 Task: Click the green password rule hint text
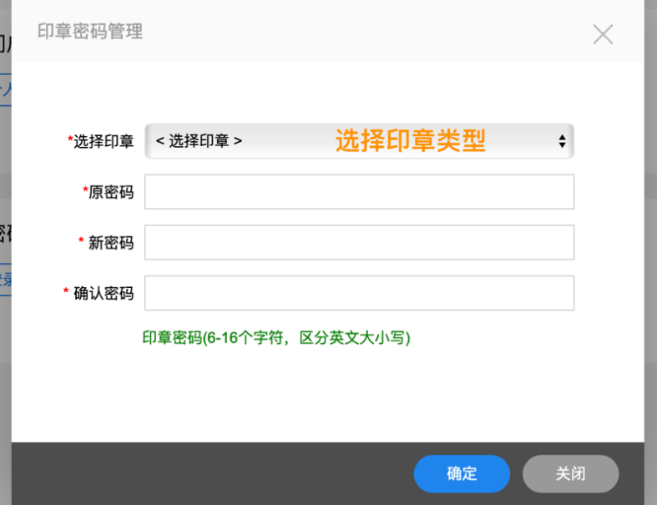point(276,338)
